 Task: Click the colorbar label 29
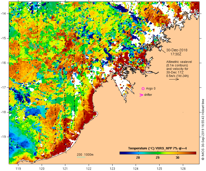[158, 157]
